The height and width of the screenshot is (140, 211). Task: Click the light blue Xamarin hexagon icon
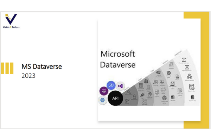[x=103, y=100]
